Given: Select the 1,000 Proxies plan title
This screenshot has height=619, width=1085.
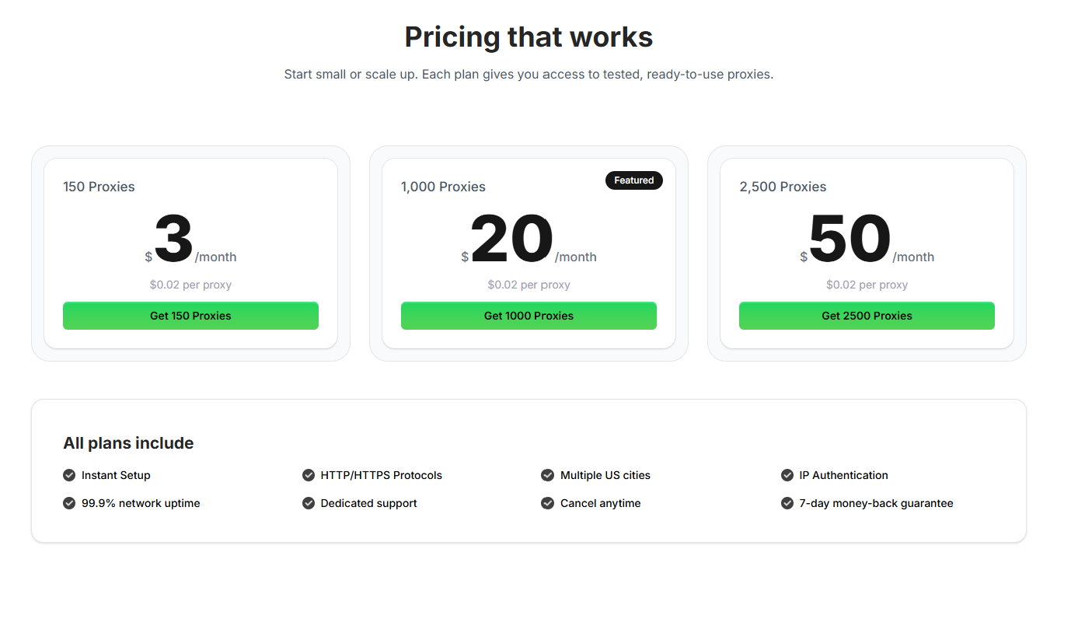Looking at the screenshot, I should tap(443, 187).
